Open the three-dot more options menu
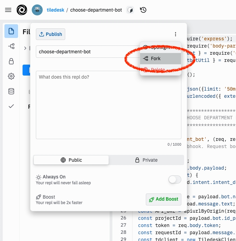 click(x=176, y=34)
